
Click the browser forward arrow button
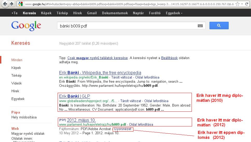click(12, 4)
